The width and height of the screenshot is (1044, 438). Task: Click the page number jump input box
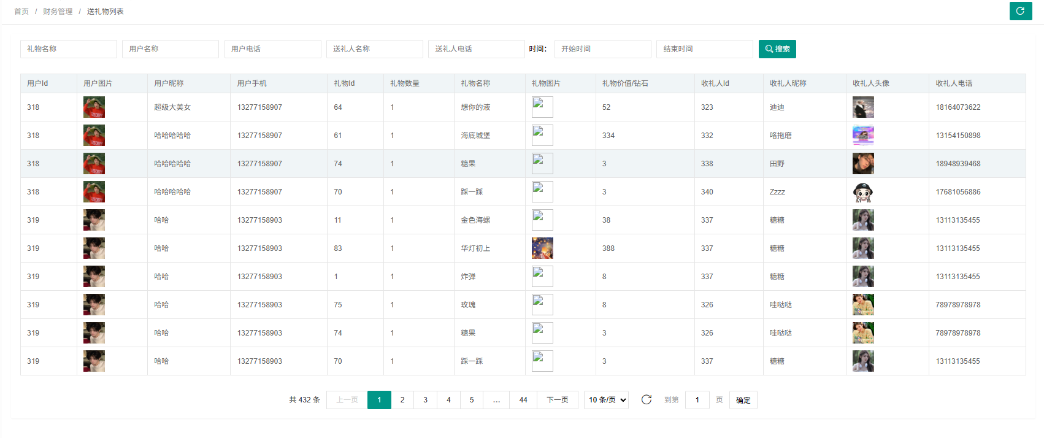[x=697, y=400]
